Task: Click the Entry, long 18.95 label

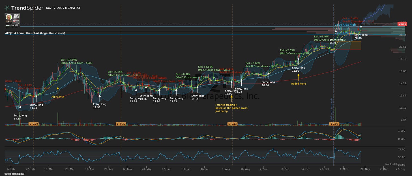Action: [x=299, y=69]
